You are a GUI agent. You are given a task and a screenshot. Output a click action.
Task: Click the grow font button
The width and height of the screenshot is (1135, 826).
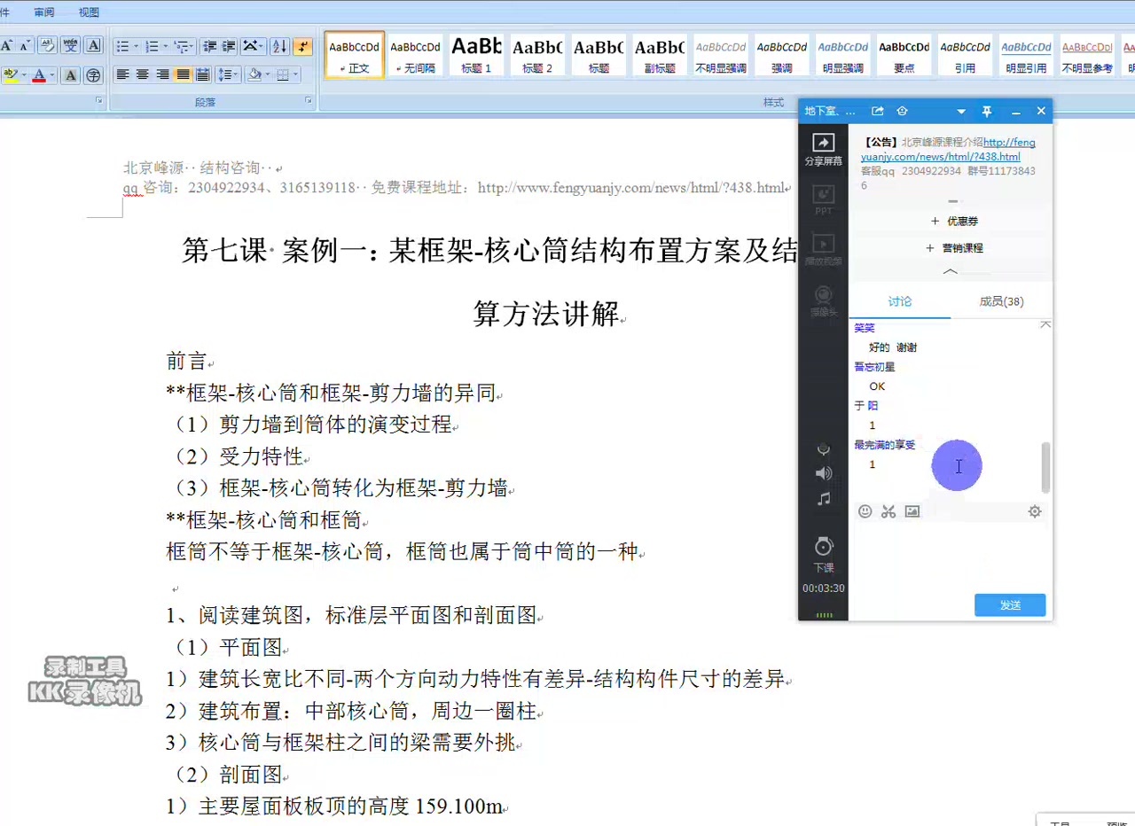coord(4,46)
